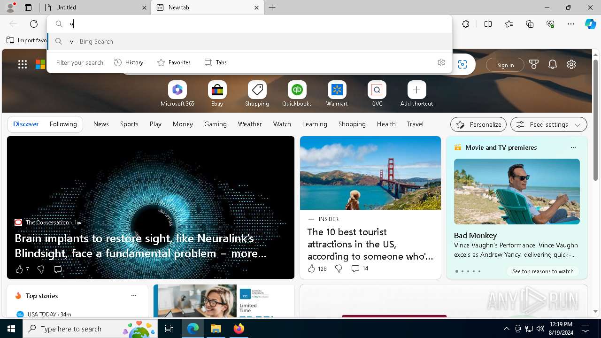Open Microsoft Rewards trophy icon

(534, 65)
